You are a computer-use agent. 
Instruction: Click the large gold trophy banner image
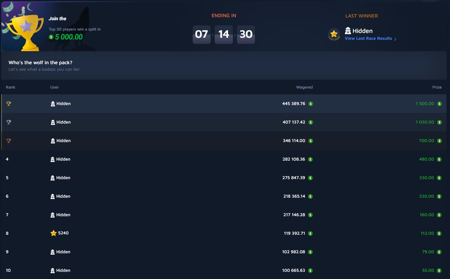[23, 27]
